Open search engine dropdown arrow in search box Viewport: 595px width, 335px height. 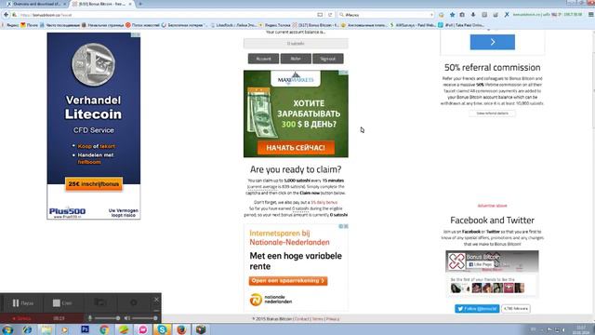(431, 15)
